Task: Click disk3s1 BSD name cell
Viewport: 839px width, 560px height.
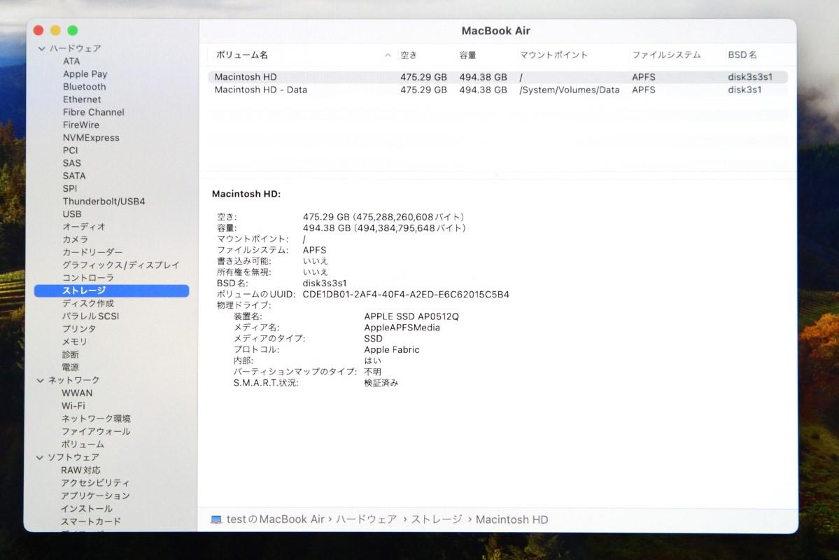Action: point(745,90)
